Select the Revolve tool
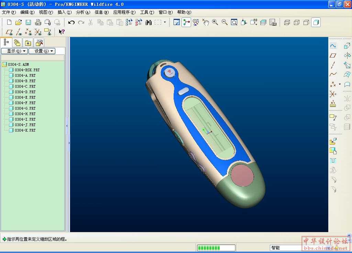Image resolution: width=352 pixels, height=253 pixels. tap(347, 55)
